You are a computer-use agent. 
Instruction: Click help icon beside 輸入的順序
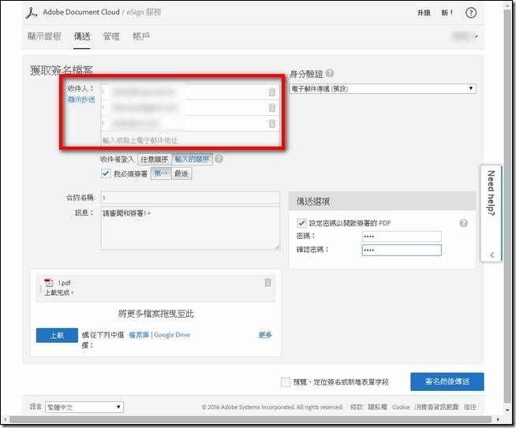[219, 159]
